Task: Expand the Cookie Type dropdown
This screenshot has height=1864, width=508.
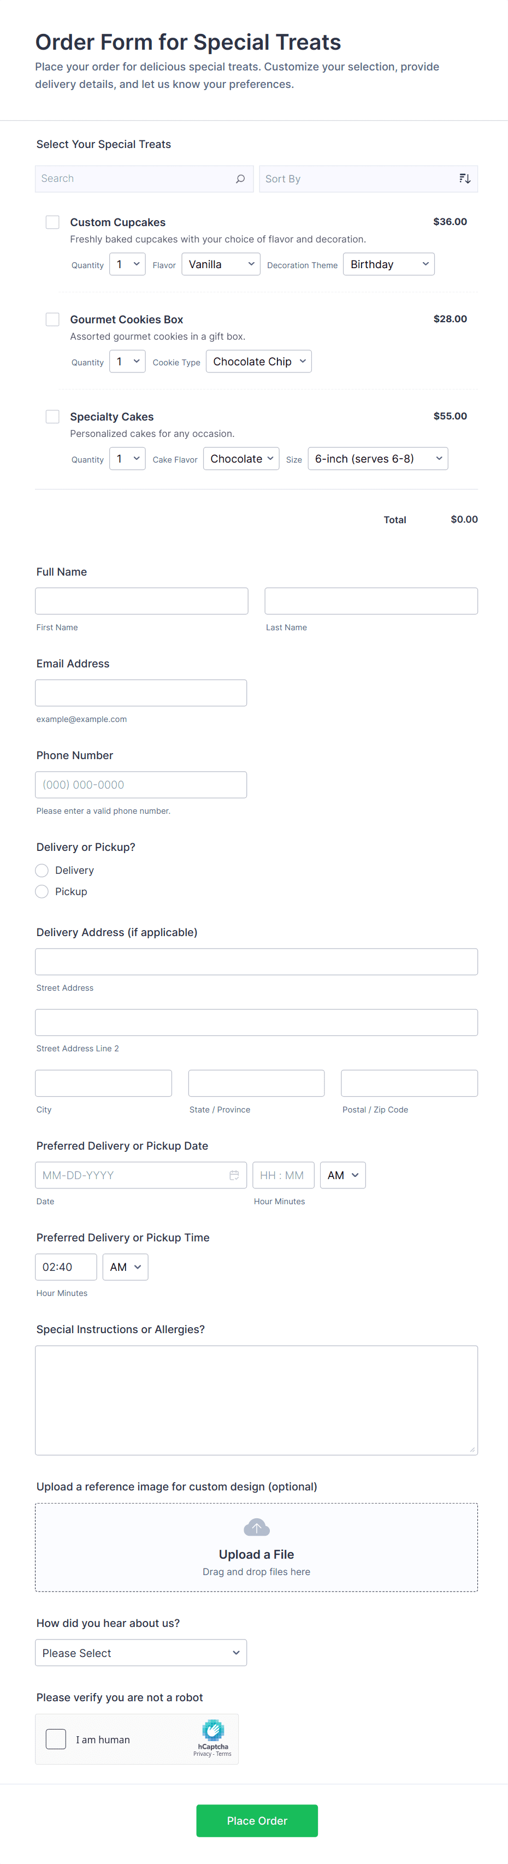Action: [258, 362]
